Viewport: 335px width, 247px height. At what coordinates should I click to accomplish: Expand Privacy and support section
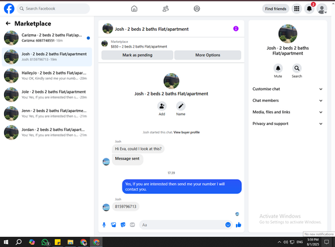287,123
